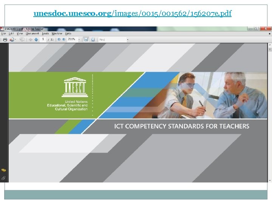Click the vertical scrollbar up arrow
272x204 pixels.
(270, 45)
